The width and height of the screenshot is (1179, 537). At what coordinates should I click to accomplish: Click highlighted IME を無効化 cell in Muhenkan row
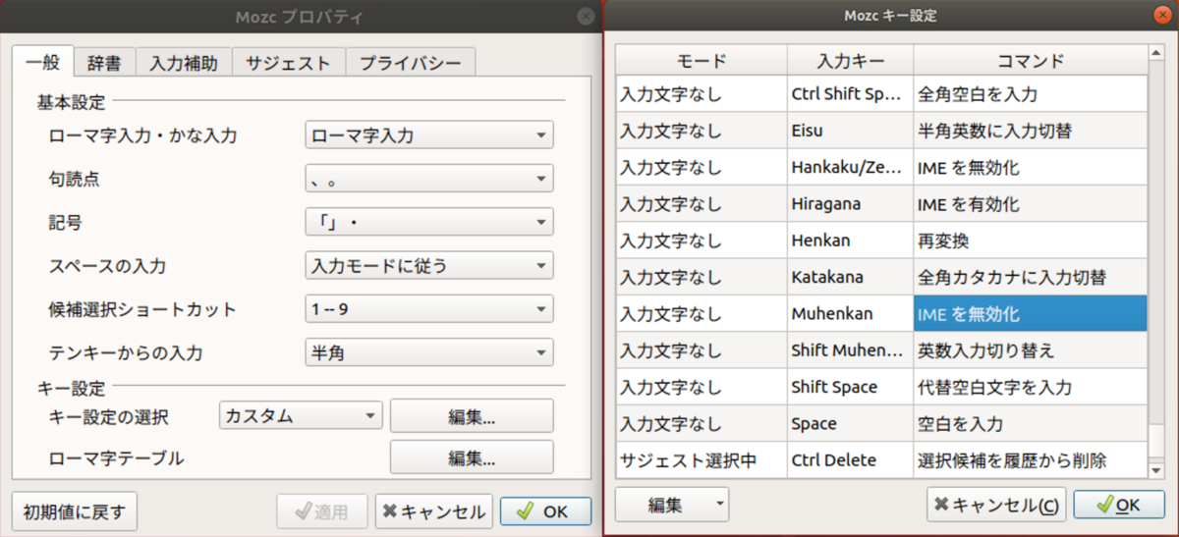point(1030,314)
